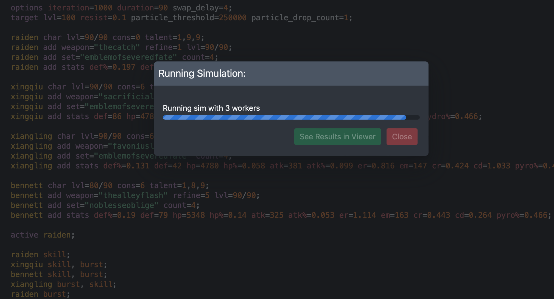Click the 'raiden skill;' action line
Image resolution: width=554 pixels, height=299 pixels.
pos(40,255)
